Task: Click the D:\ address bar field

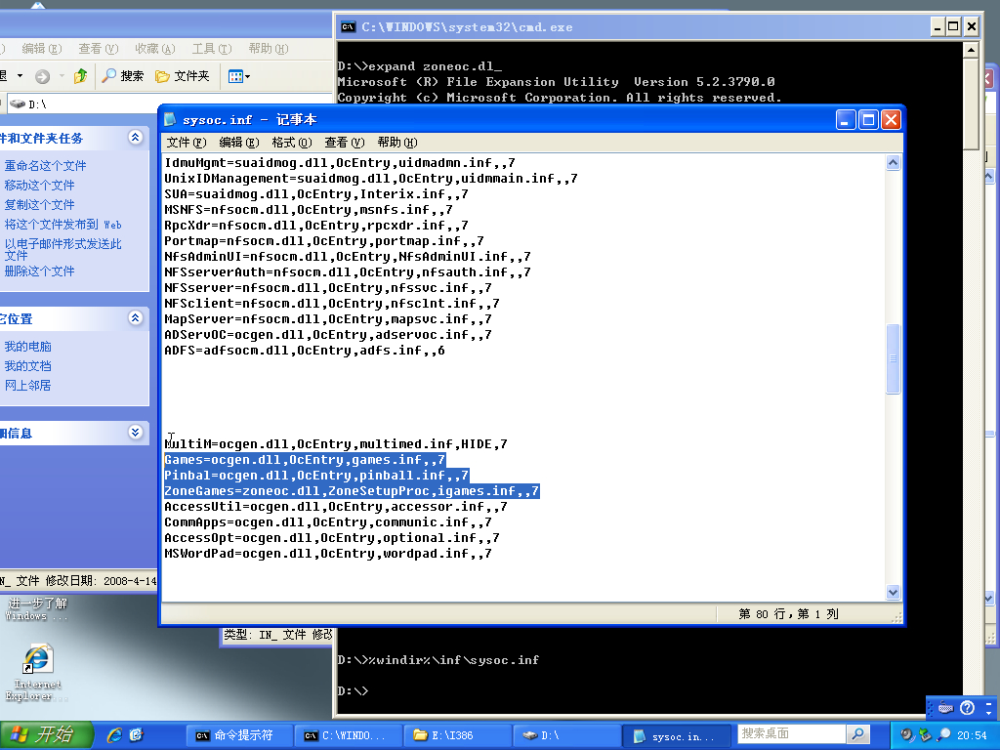Action: (172, 104)
